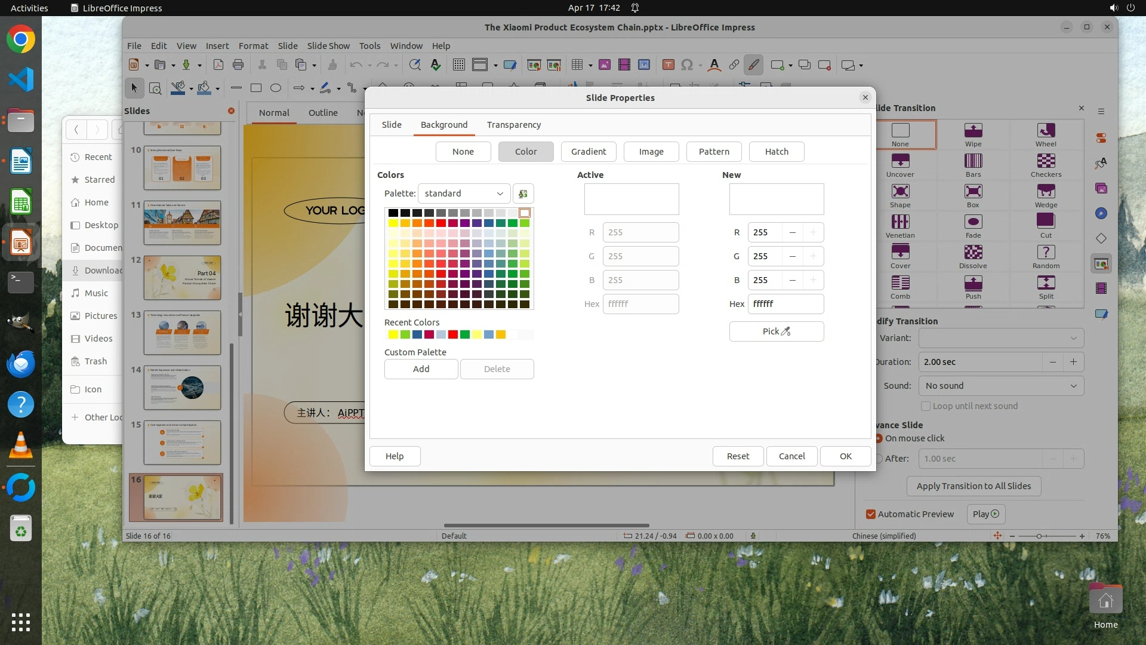Select the Ellipse drawing tool
Viewport: 1146px width, 645px height.
click(276, 88)
